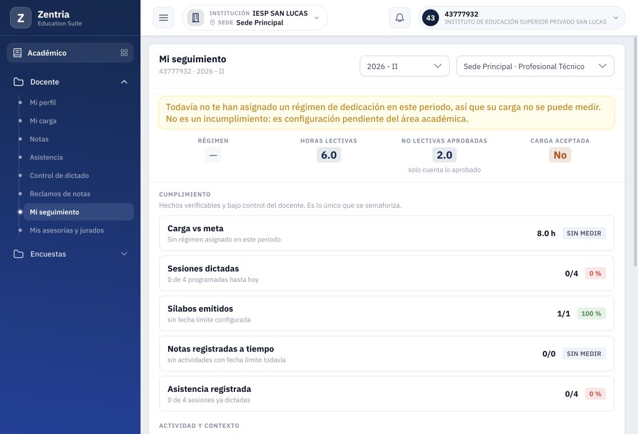The height and width of the screenshot is (434, 638).
Task: Click the Encuestas section label
Action: (48, 254)
